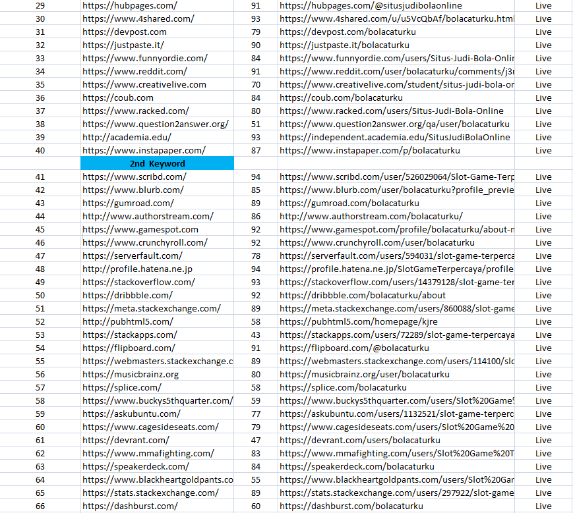Select the http://profile.hatena.ne.jp cell
This screenshot has height=513, width=573.
(157, 269)
